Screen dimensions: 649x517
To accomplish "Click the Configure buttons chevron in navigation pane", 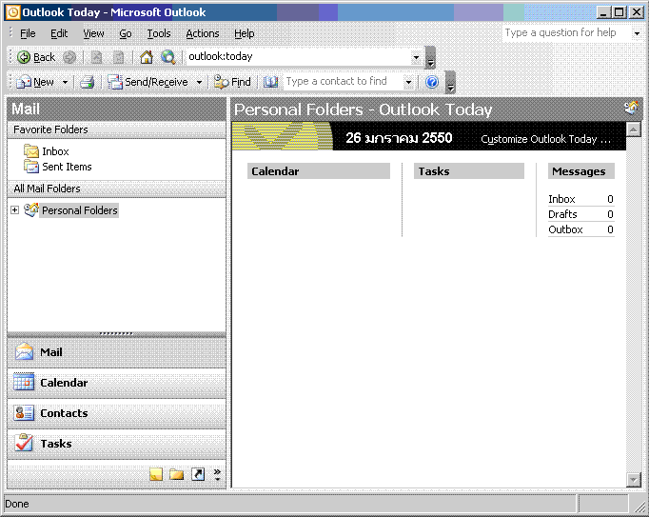I will (x=217, y=474).
